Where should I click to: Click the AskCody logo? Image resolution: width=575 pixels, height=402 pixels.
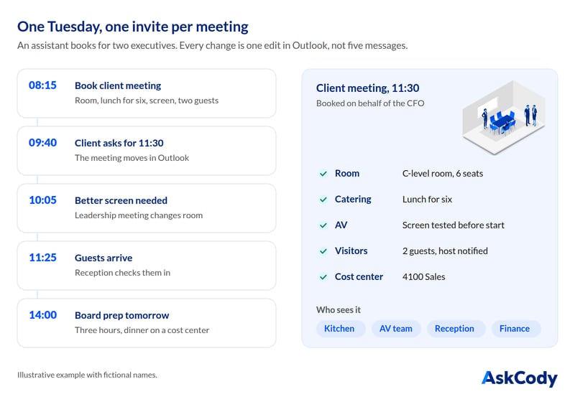coord(519,378)
